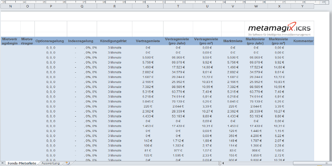The width and height of the screenshot is (332, 166).
Task: Click the 1.366 € cell
Action: coord(256,146)
